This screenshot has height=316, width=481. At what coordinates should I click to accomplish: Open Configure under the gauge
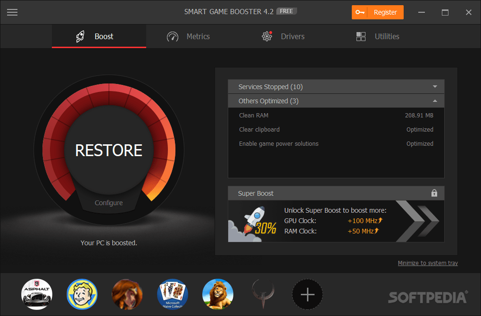[108, 203]
